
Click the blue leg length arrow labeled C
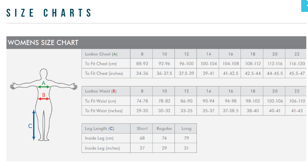(34, 125)
